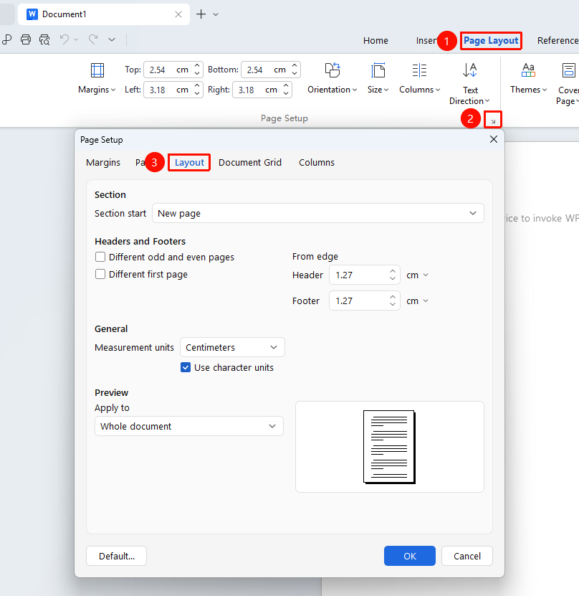Open Print Preview from quick access toolbar

pyautogui.click(x=44, y=39)
